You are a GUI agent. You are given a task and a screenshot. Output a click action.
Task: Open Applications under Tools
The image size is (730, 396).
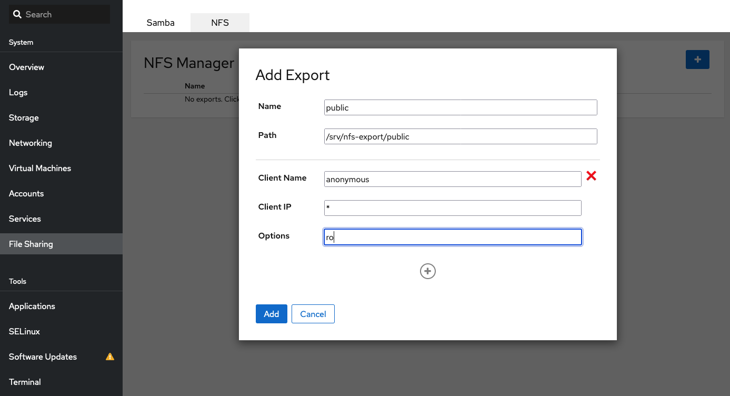[61, 306]
